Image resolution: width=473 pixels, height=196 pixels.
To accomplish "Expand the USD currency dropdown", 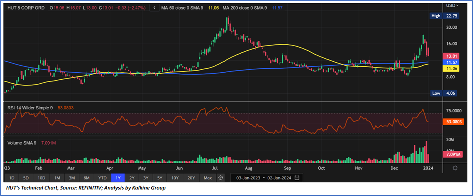I will (452, 5).
